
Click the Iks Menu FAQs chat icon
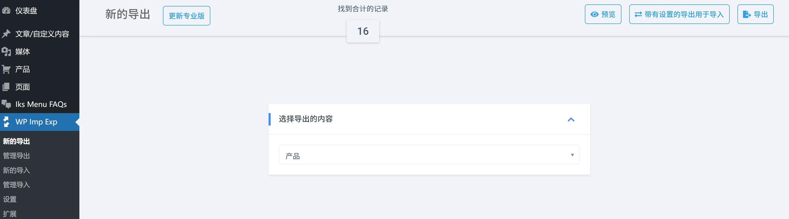[x=6, y=104]
